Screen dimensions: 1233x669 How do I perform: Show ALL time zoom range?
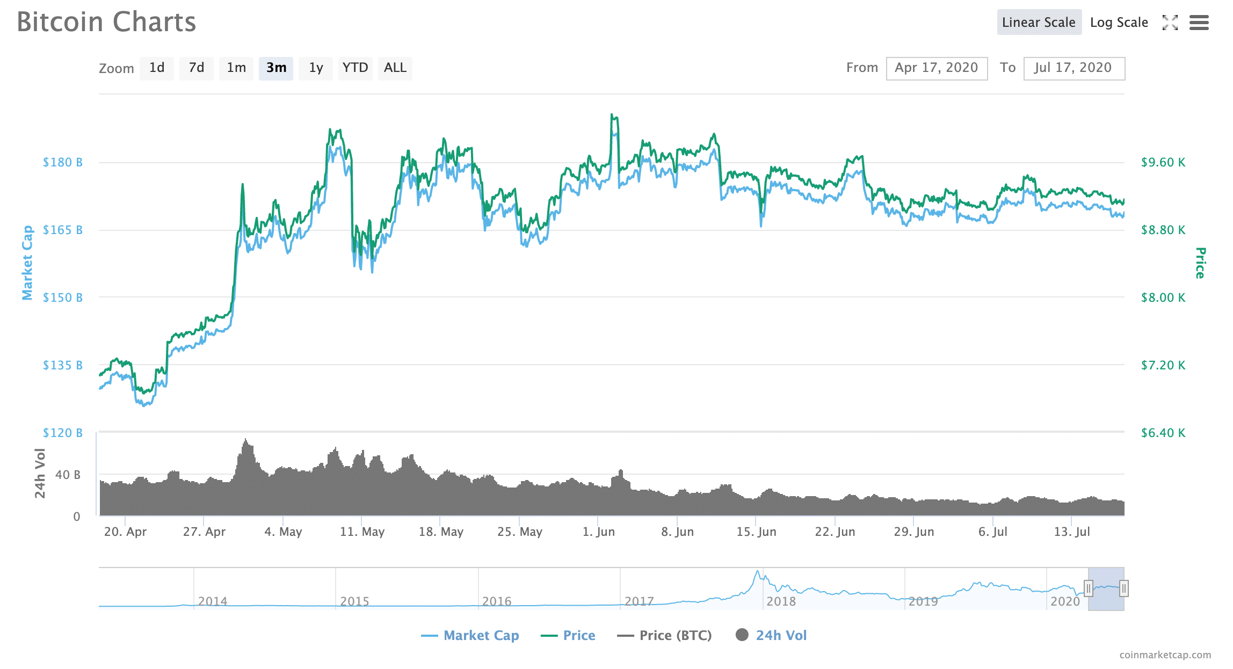pos(395,68)
